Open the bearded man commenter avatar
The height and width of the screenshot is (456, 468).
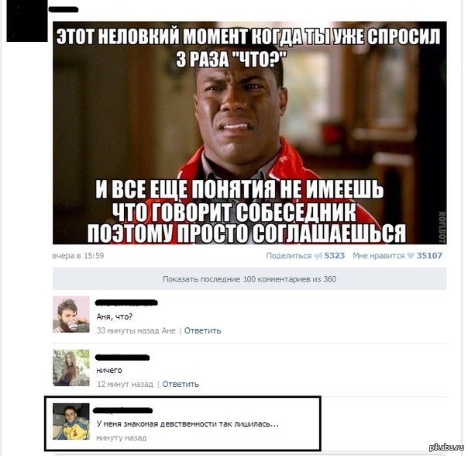tap(71, 314)
